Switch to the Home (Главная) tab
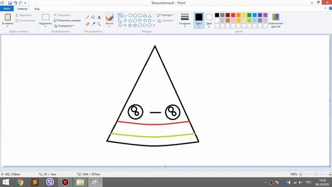The image size is (332, 187). click(22, 9)
